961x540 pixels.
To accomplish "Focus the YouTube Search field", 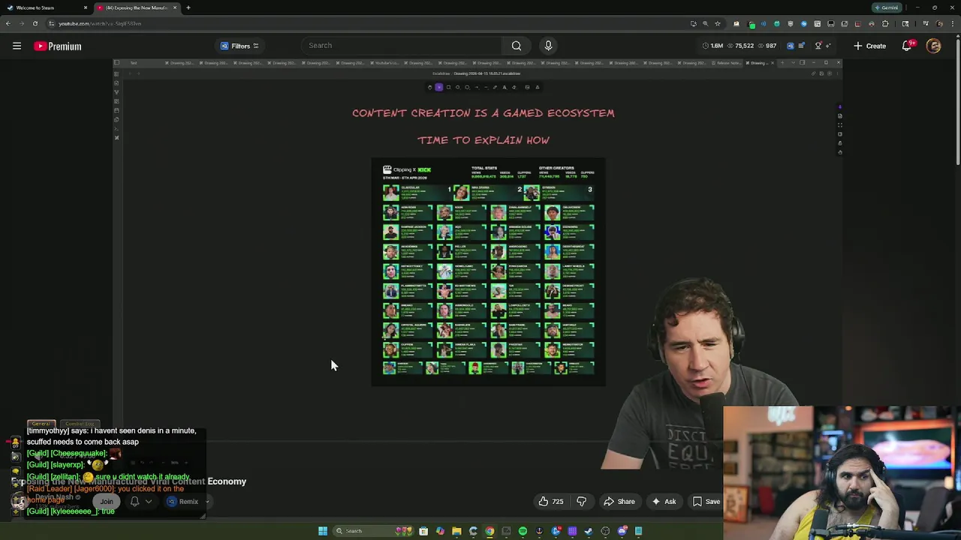I will (x=402, y=46).
